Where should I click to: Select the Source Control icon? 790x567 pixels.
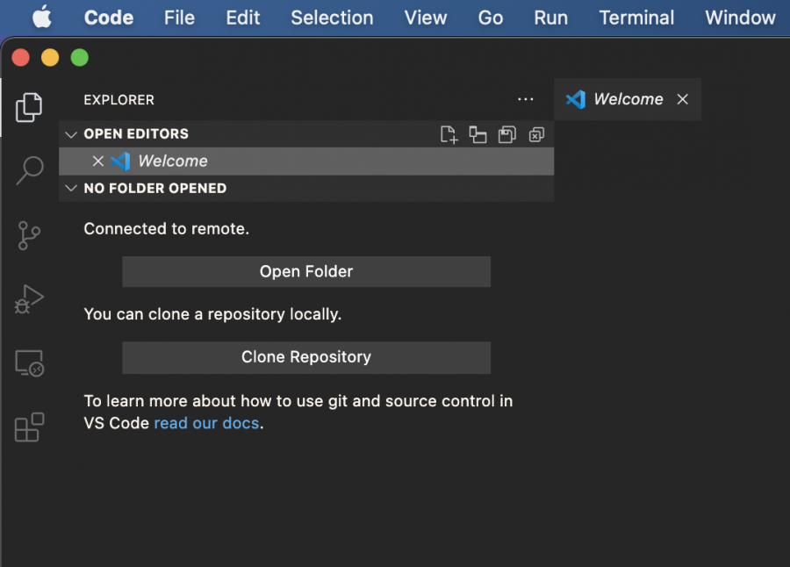click(x=29, y=235)
